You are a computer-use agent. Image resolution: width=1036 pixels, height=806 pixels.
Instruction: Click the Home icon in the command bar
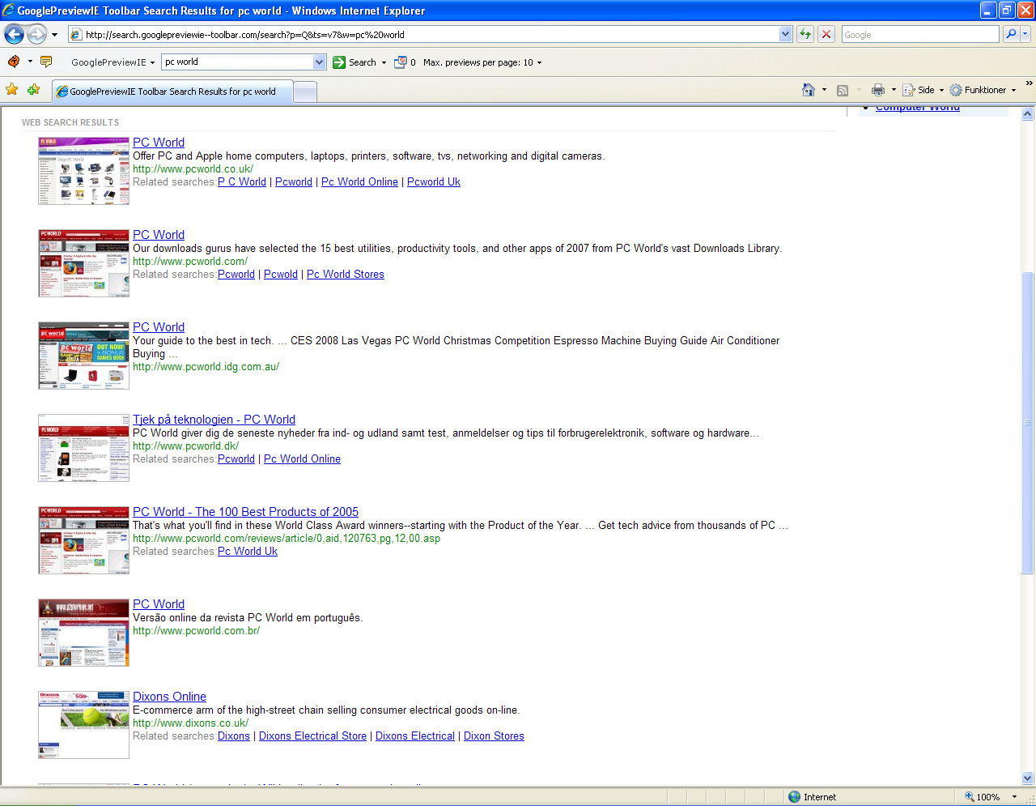(x=809, y=90)
